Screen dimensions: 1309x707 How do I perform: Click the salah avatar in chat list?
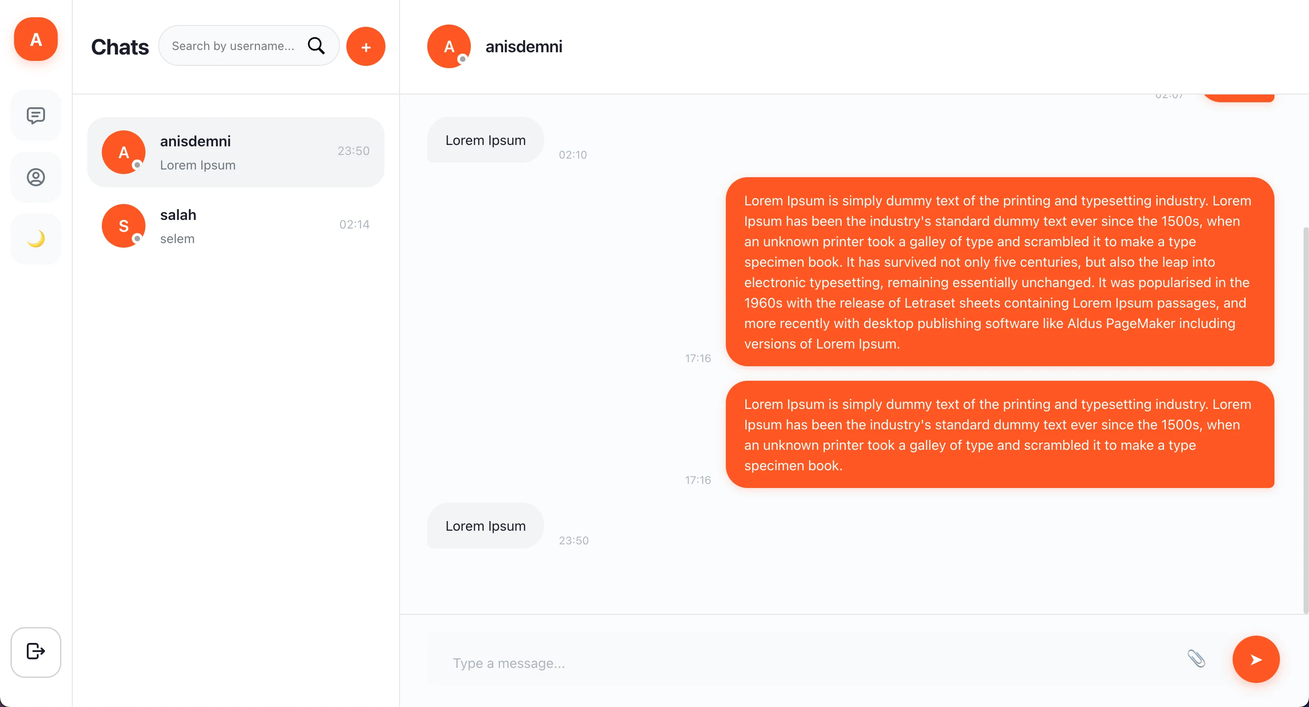(x=124, y=226)
